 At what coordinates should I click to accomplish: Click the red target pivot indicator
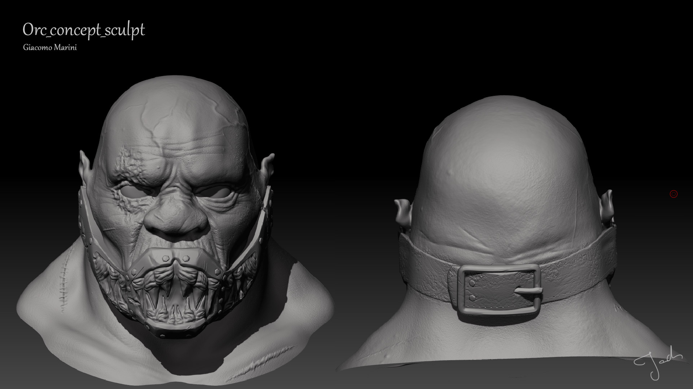674,194
